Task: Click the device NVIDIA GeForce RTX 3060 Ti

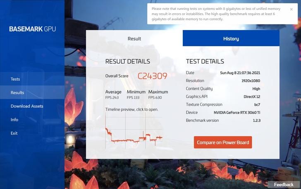Action: (237, 113)
